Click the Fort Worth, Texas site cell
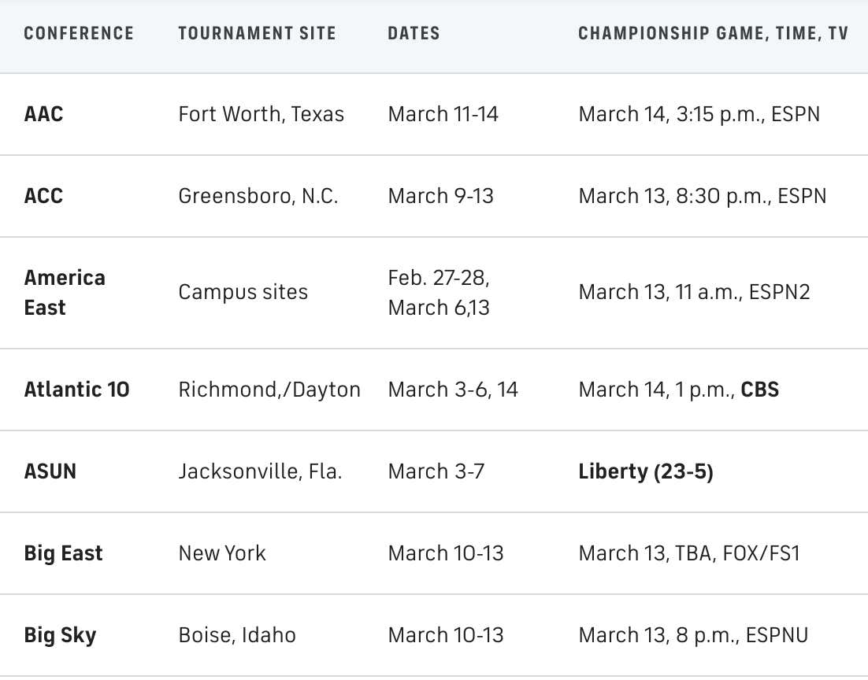The height and width of the screenshot is (680, 868). click(262, 114)
